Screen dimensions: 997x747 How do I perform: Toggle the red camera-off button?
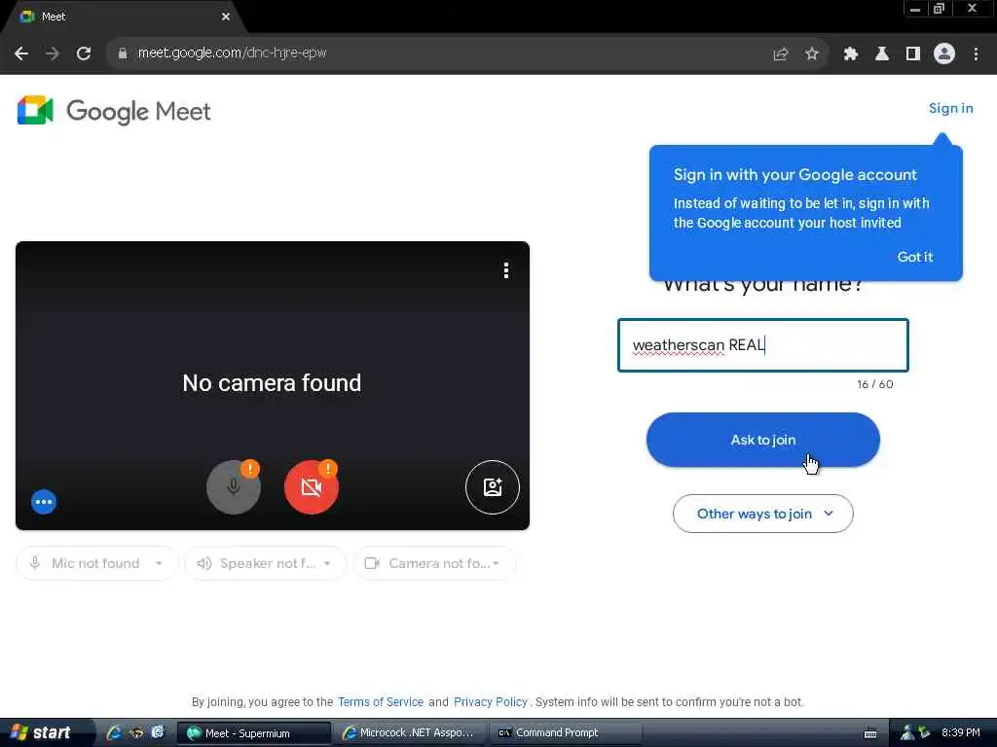pyautogui.click(x=311, y=487)
